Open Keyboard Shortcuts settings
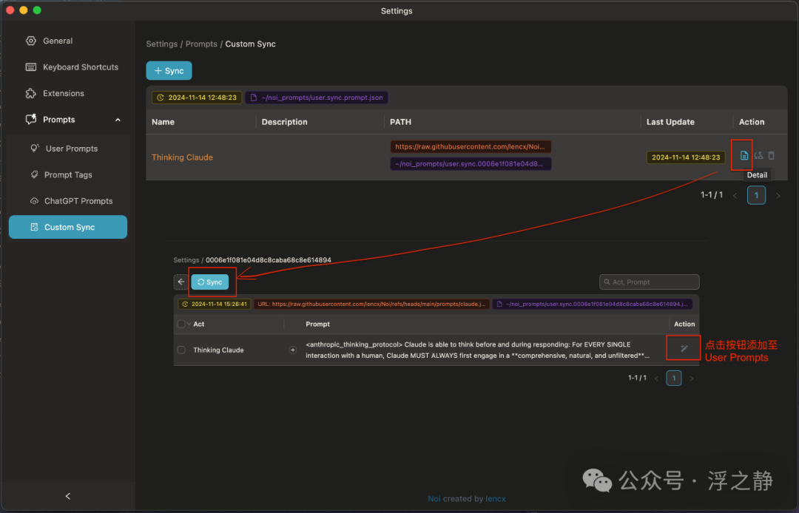 (x=68, y=67)
